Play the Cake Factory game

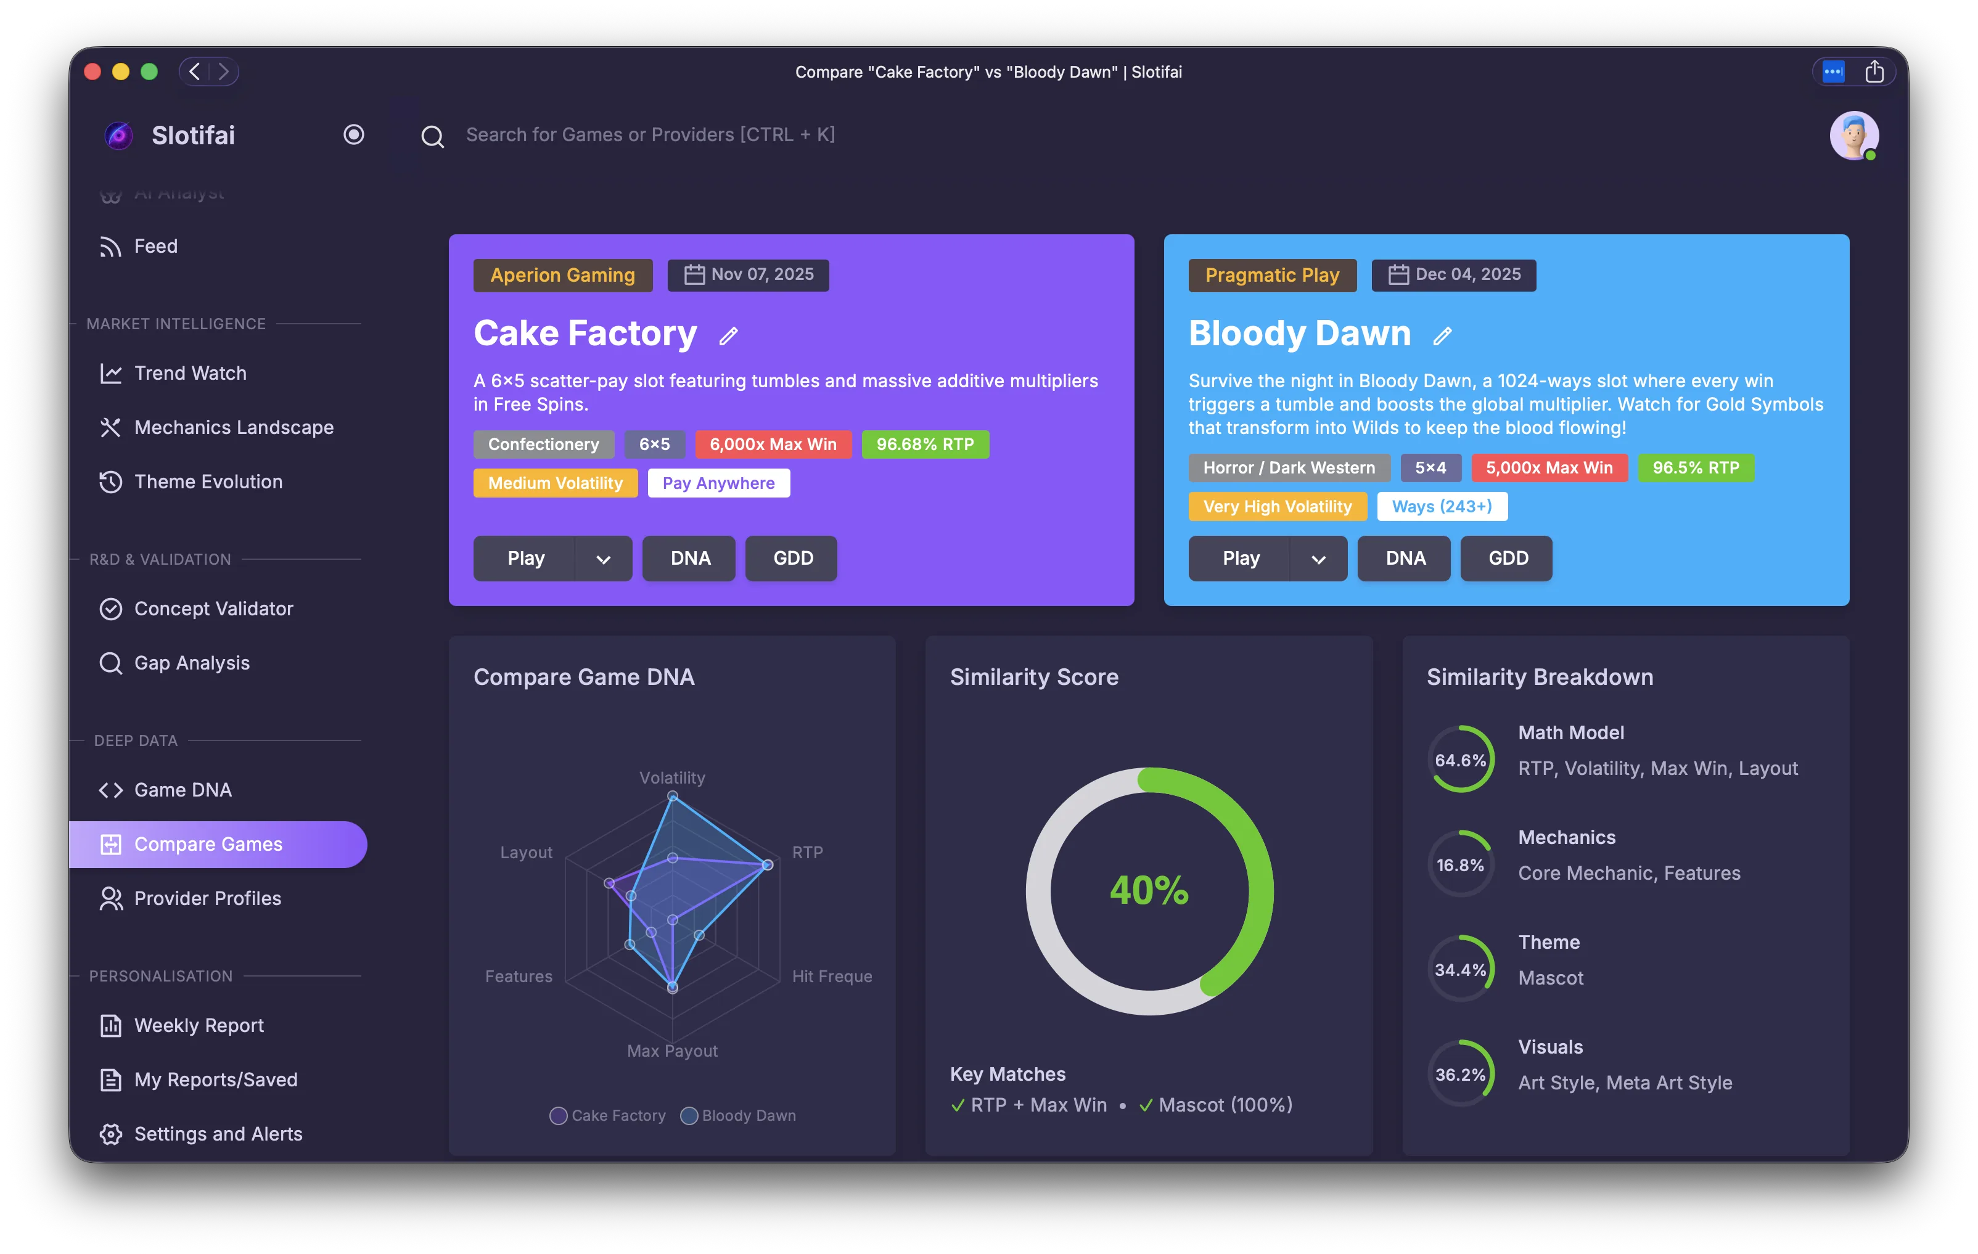click(x=525, y=559)
